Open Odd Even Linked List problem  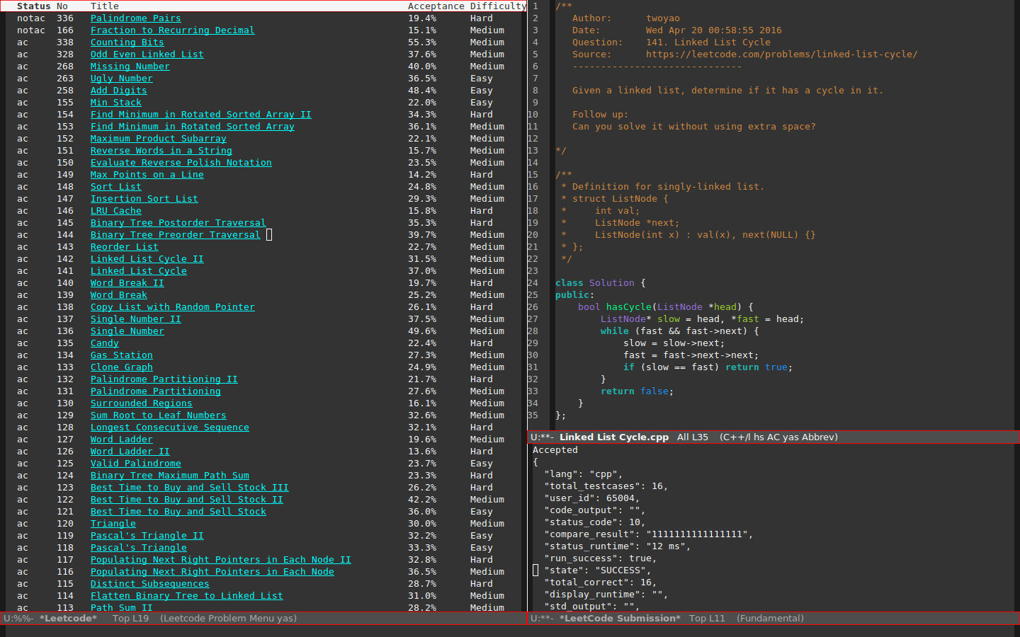click(147, 54)
